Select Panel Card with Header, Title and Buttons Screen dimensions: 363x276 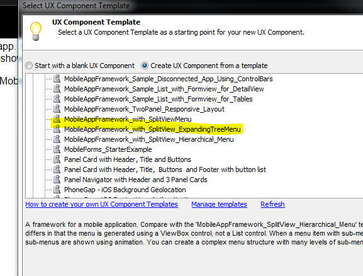tap(128, 159)
